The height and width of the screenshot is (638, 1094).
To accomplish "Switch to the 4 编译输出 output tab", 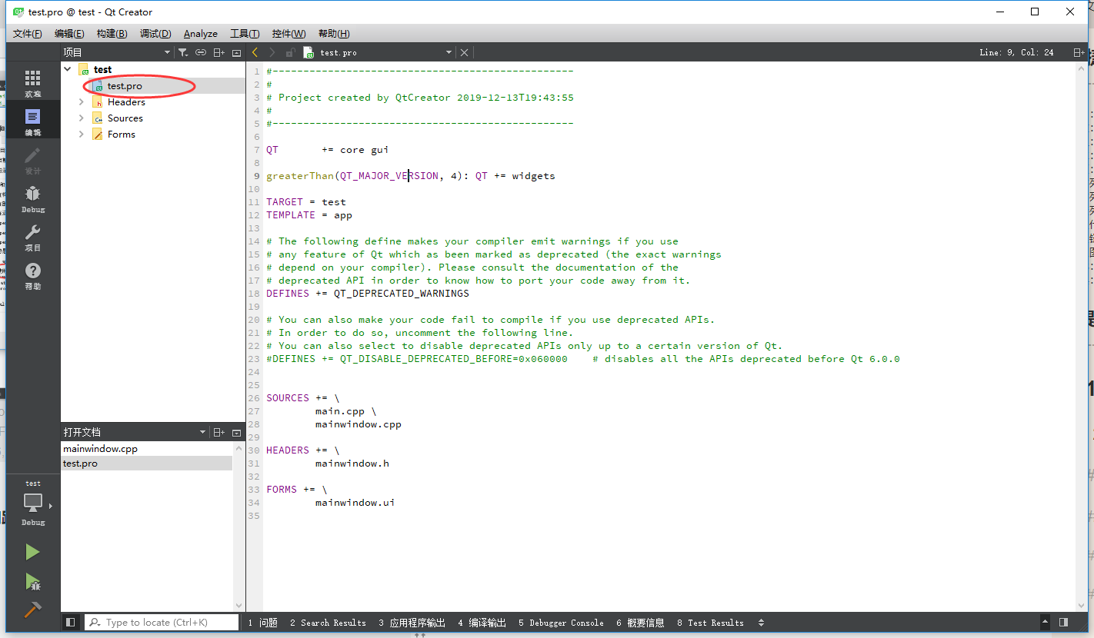I will pyautogui.click(x=481, y=622).
